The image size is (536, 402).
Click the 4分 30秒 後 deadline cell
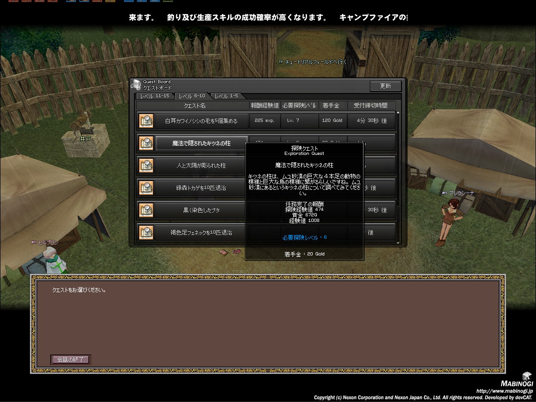click(372, 121)
